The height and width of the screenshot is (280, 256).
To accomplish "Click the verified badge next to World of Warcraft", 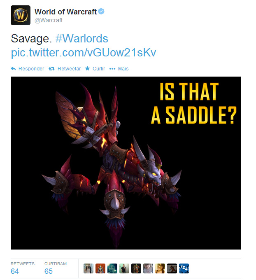I will pos(101,11).
